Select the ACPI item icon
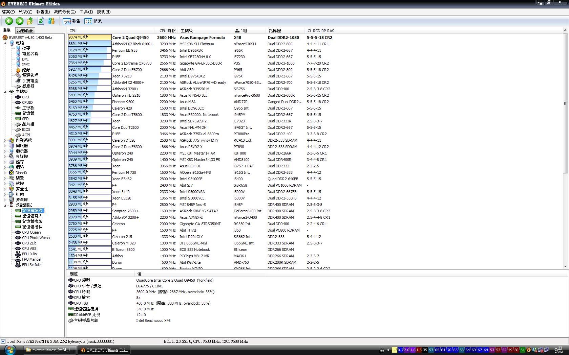Screen dimensions: 569x355 tap(18, 135)
